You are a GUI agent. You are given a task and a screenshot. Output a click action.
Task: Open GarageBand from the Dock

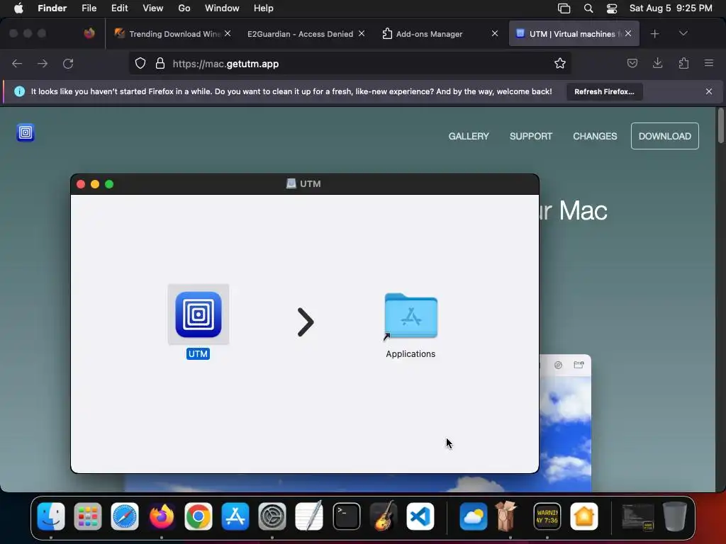coord(384,516)
